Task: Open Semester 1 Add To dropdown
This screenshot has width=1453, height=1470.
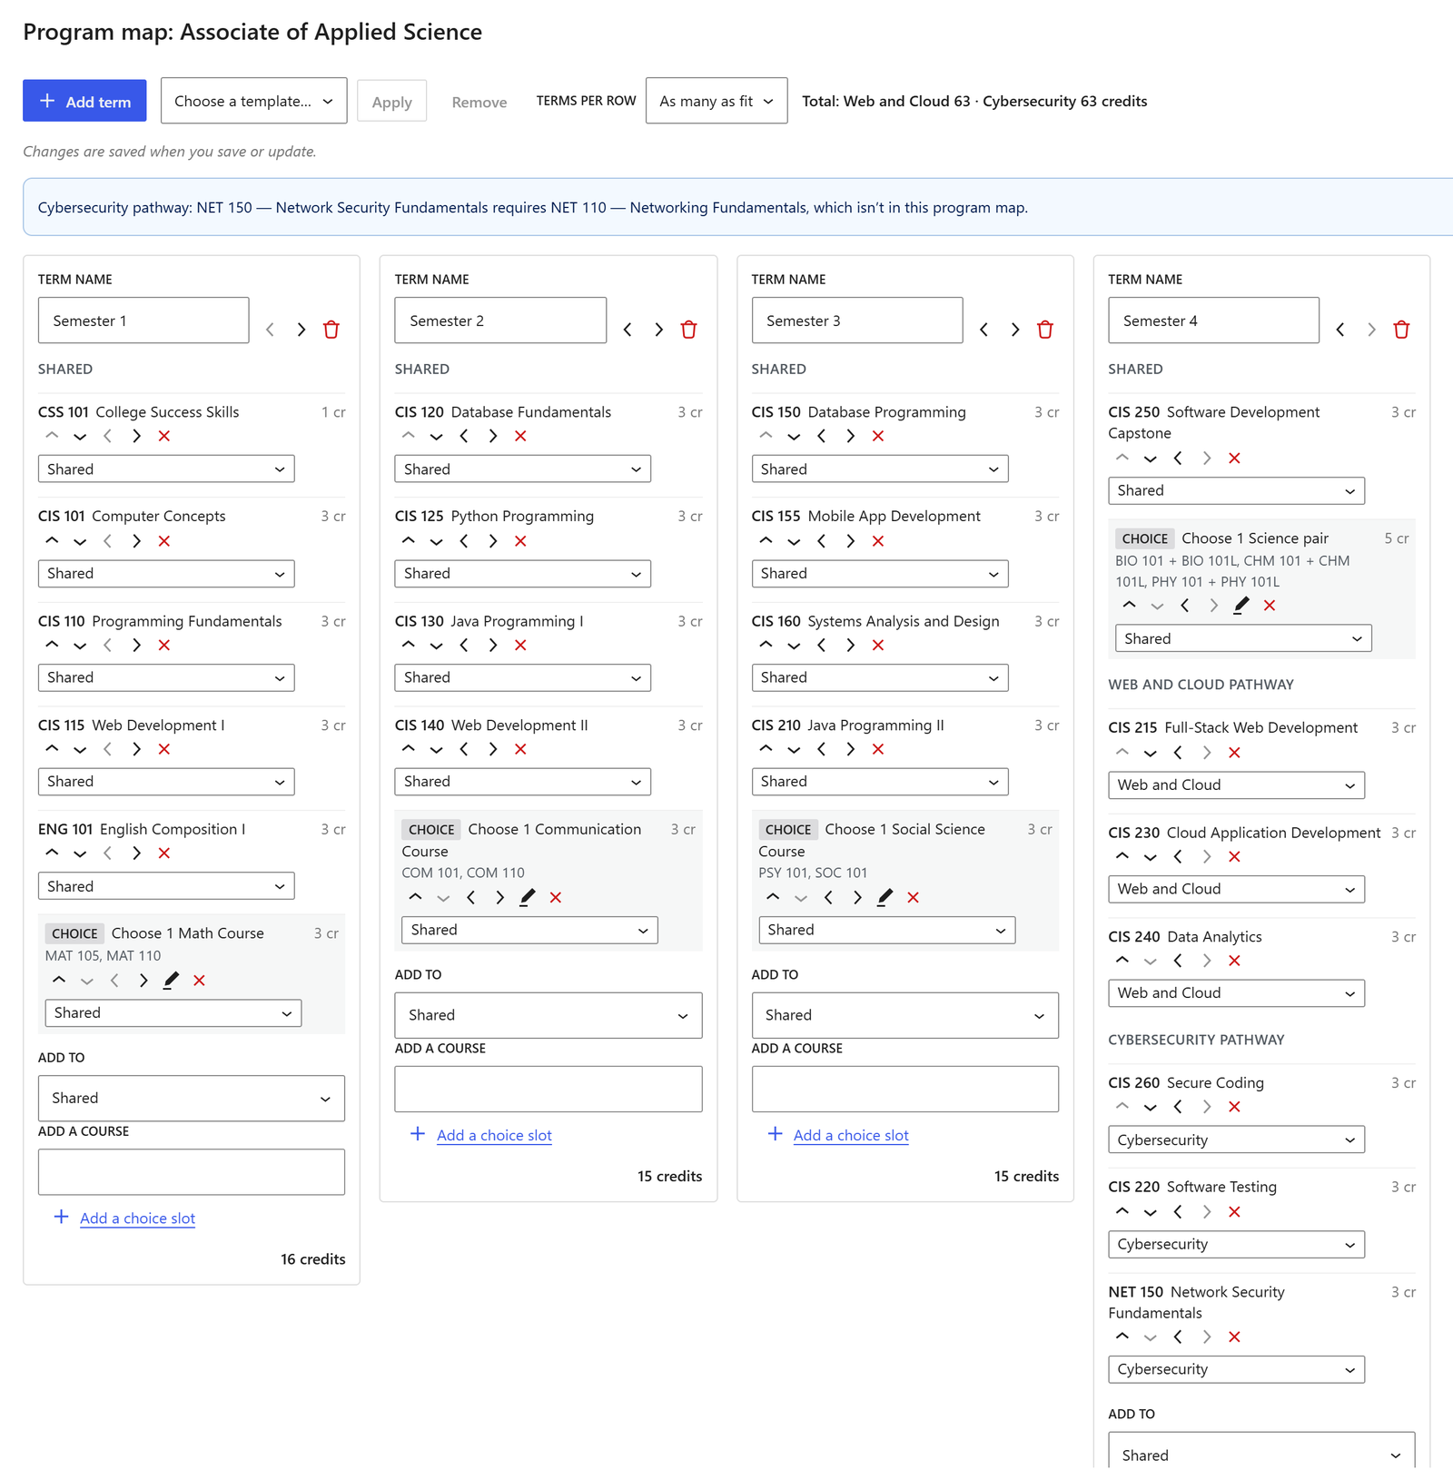Action: (x=192, y=1099)
